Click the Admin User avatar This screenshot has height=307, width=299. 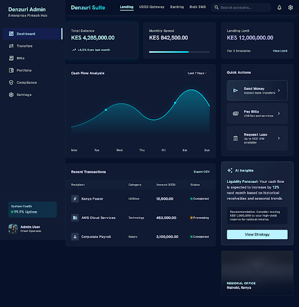(13, 228)
